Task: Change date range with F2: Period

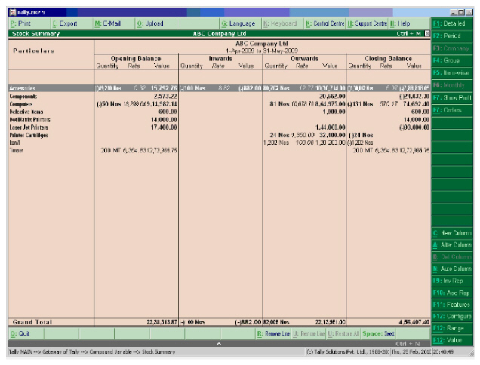Action: click(x=452, y=35)
